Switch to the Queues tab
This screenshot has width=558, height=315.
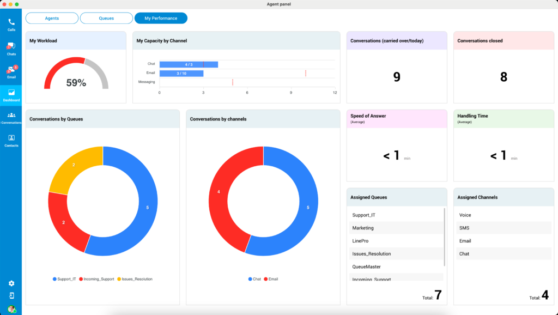106,18
